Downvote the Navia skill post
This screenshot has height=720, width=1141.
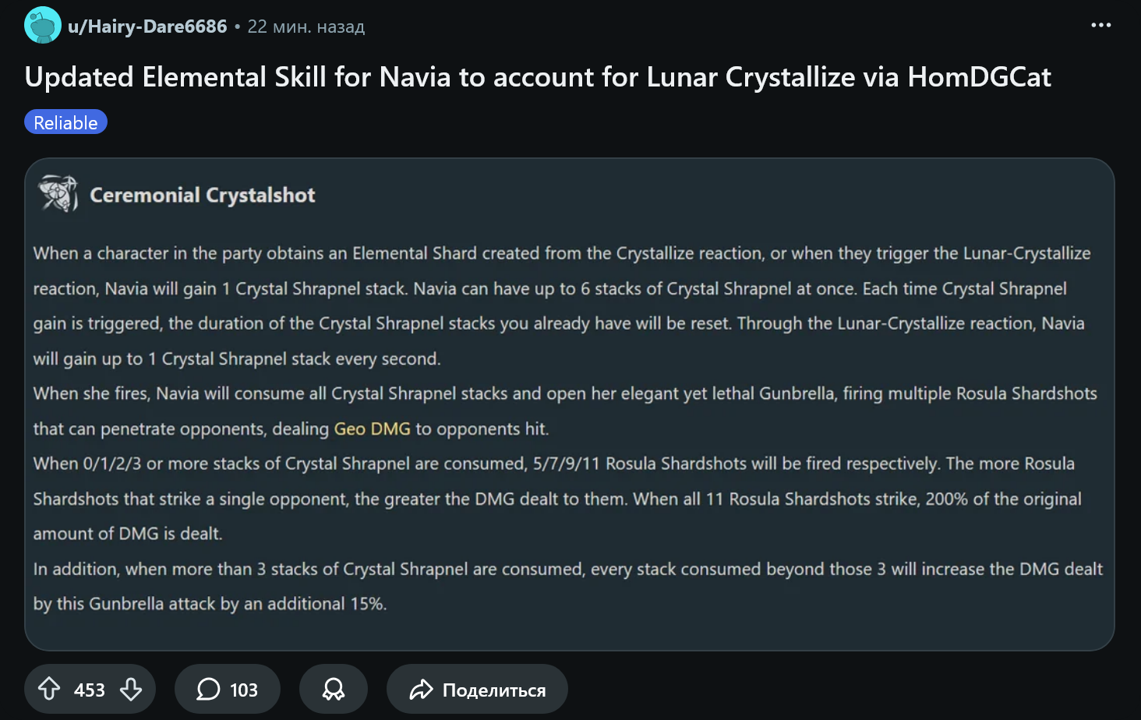(x=131, y=689)
